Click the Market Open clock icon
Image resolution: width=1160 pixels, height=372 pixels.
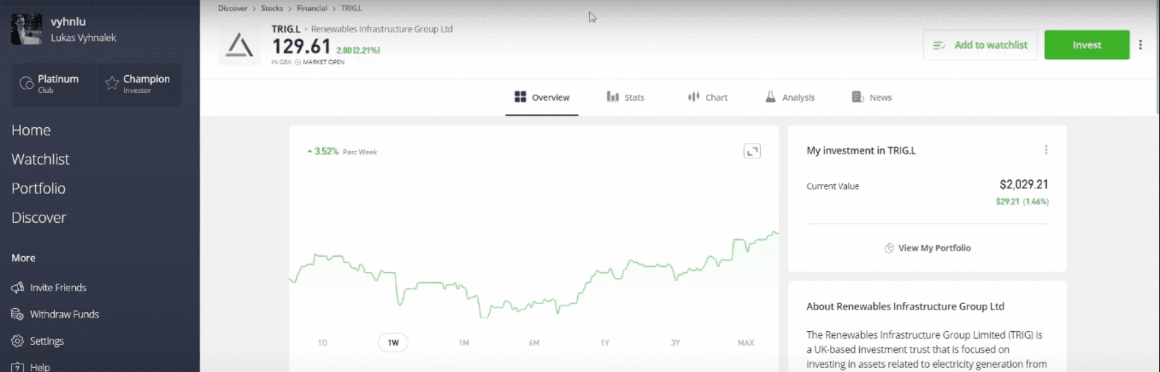297,62
